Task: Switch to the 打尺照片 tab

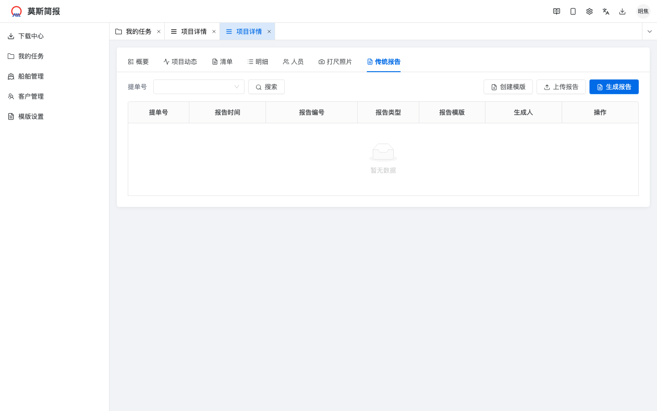Action: [x=335, y=62]
